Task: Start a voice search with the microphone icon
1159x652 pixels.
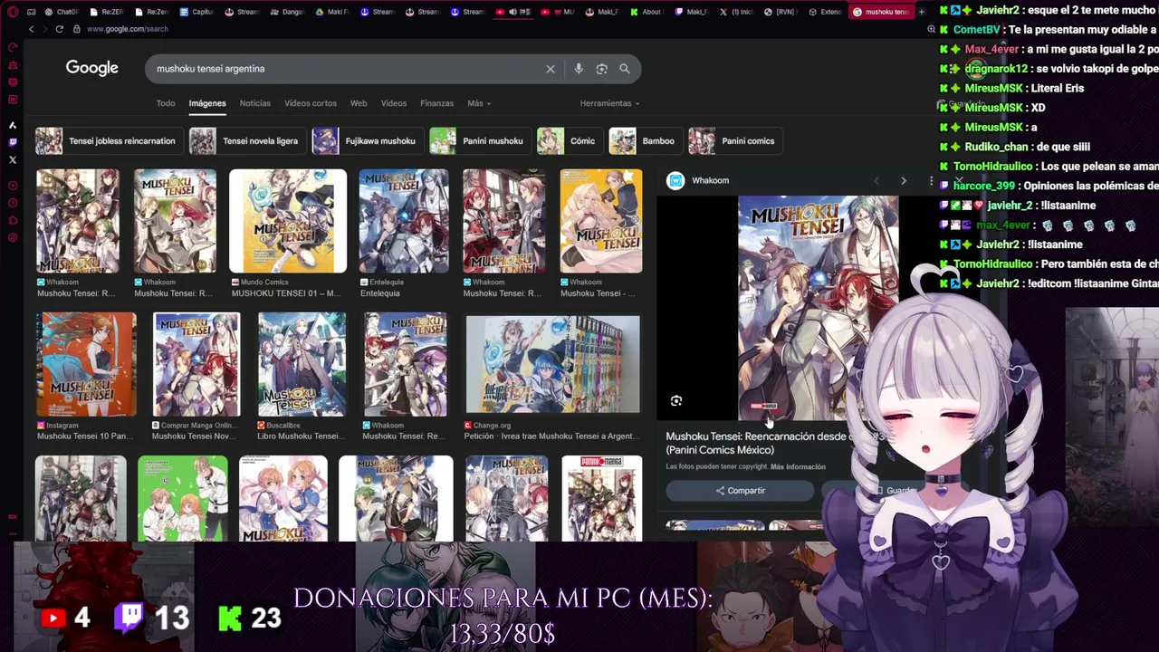Action: click(578, 69)
